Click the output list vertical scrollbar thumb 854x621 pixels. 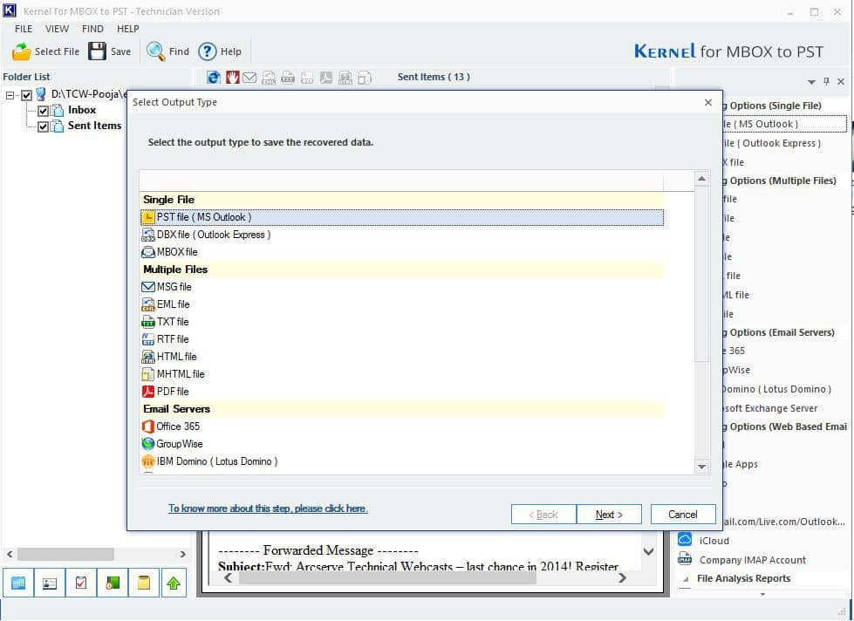coord(701,274)
